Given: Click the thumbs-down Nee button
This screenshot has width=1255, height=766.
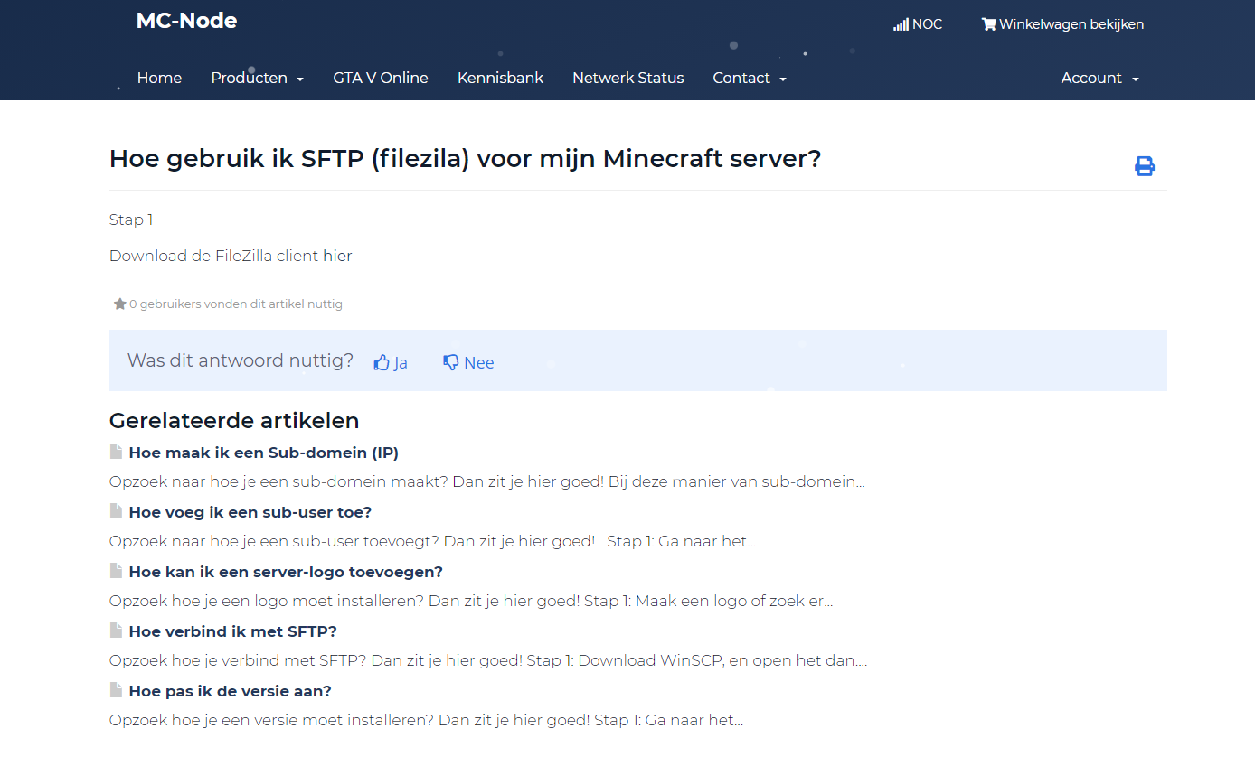Looking at the screenshot, I should tap(468, 362).
